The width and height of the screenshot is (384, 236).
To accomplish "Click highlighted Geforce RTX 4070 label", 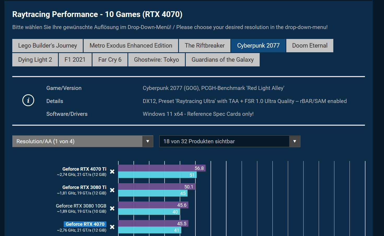I will click(x=85, y=224).
